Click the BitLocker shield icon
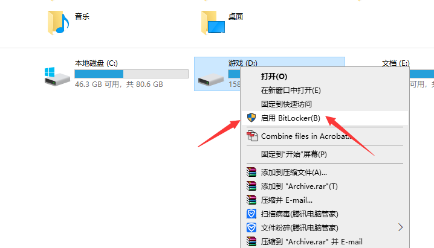 (251, 118)
